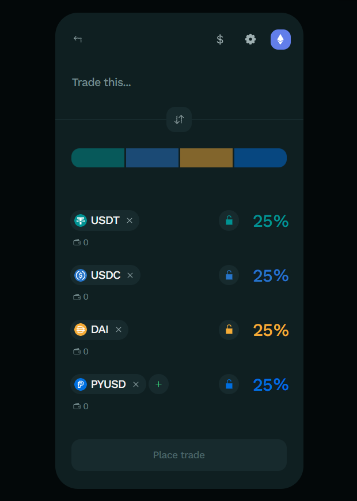
Task: Open the Ethereum network selector
Action: click(280, 39)
